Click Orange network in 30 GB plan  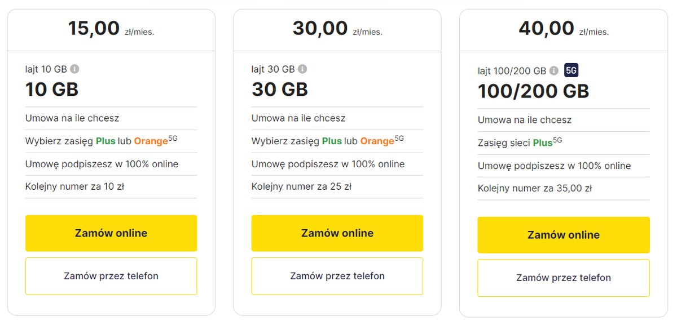pos(377,141)
